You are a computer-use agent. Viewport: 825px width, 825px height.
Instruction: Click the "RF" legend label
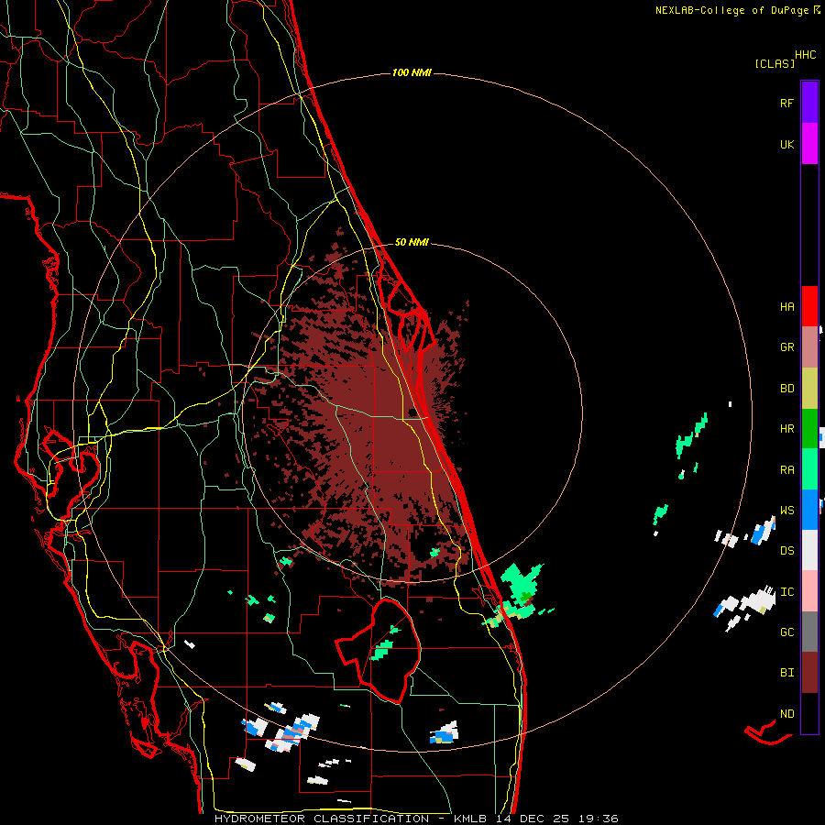point(786,103)
